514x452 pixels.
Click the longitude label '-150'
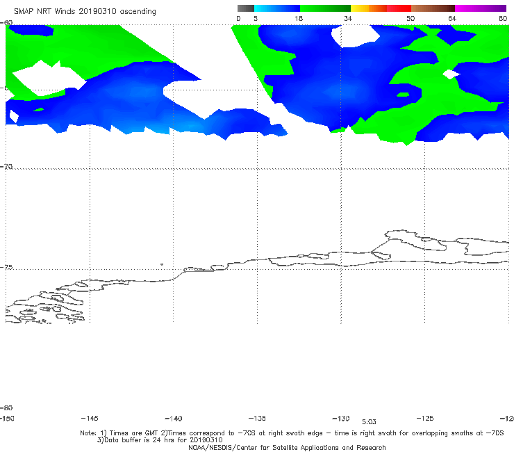pyautogui.click(x=7, y=418)
